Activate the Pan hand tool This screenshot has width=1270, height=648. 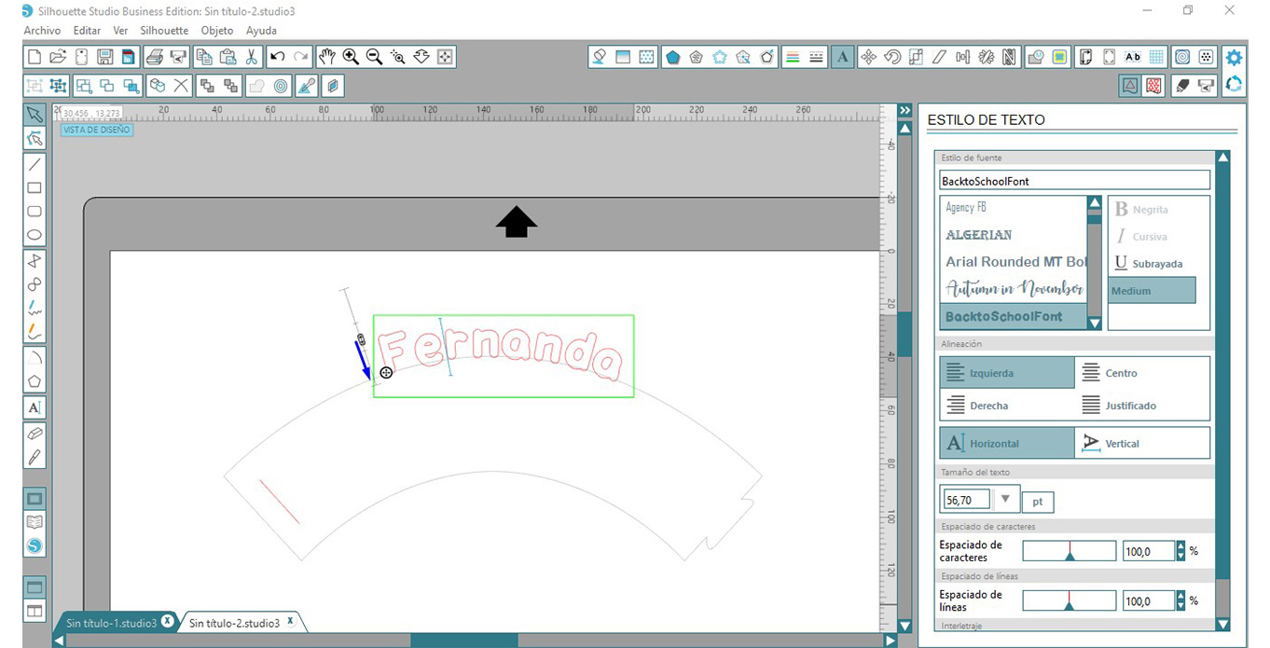326,57
